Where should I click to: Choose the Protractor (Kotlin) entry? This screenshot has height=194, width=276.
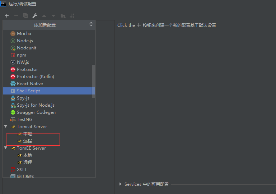pyautogui.click(x=35, y=77)
